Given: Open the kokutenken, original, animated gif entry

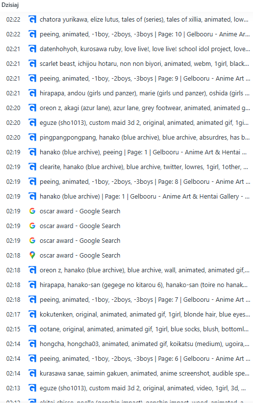Looking at the screenshot, I should click(145, 314).
